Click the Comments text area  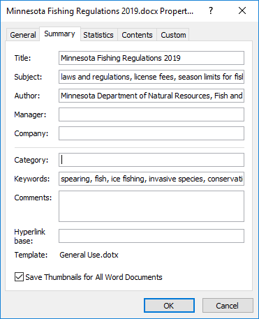coord(151,207)
